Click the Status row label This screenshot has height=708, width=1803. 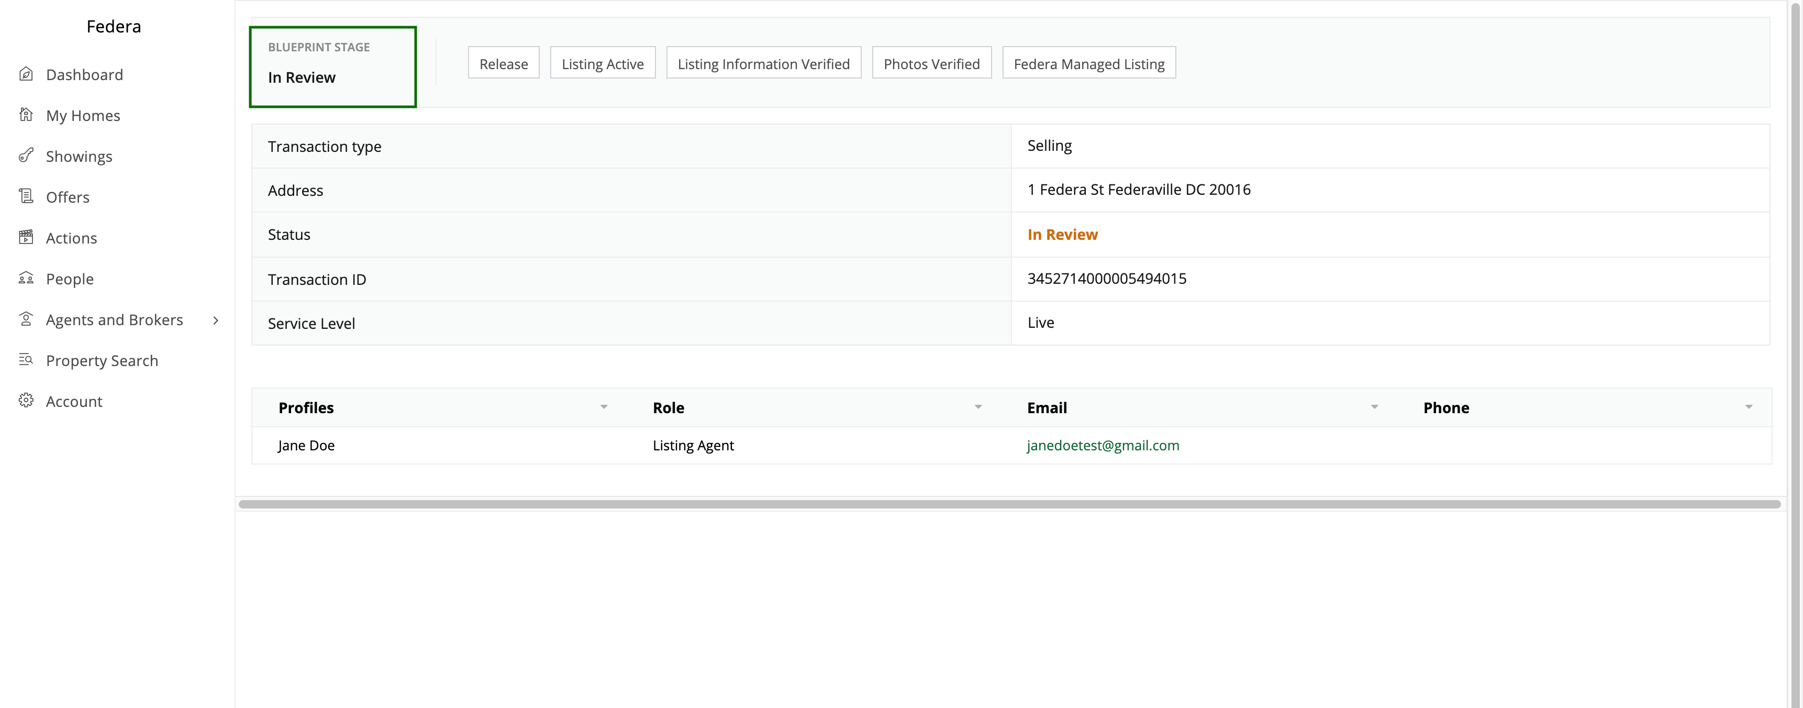pyautogui.click(x=289, y=235)
